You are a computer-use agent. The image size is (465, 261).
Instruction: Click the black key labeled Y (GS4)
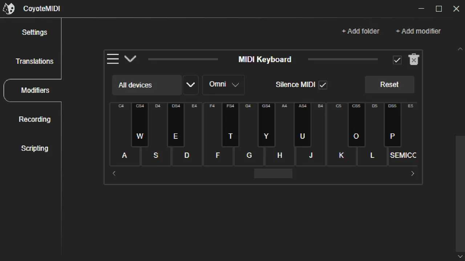(x=266, y=125)
